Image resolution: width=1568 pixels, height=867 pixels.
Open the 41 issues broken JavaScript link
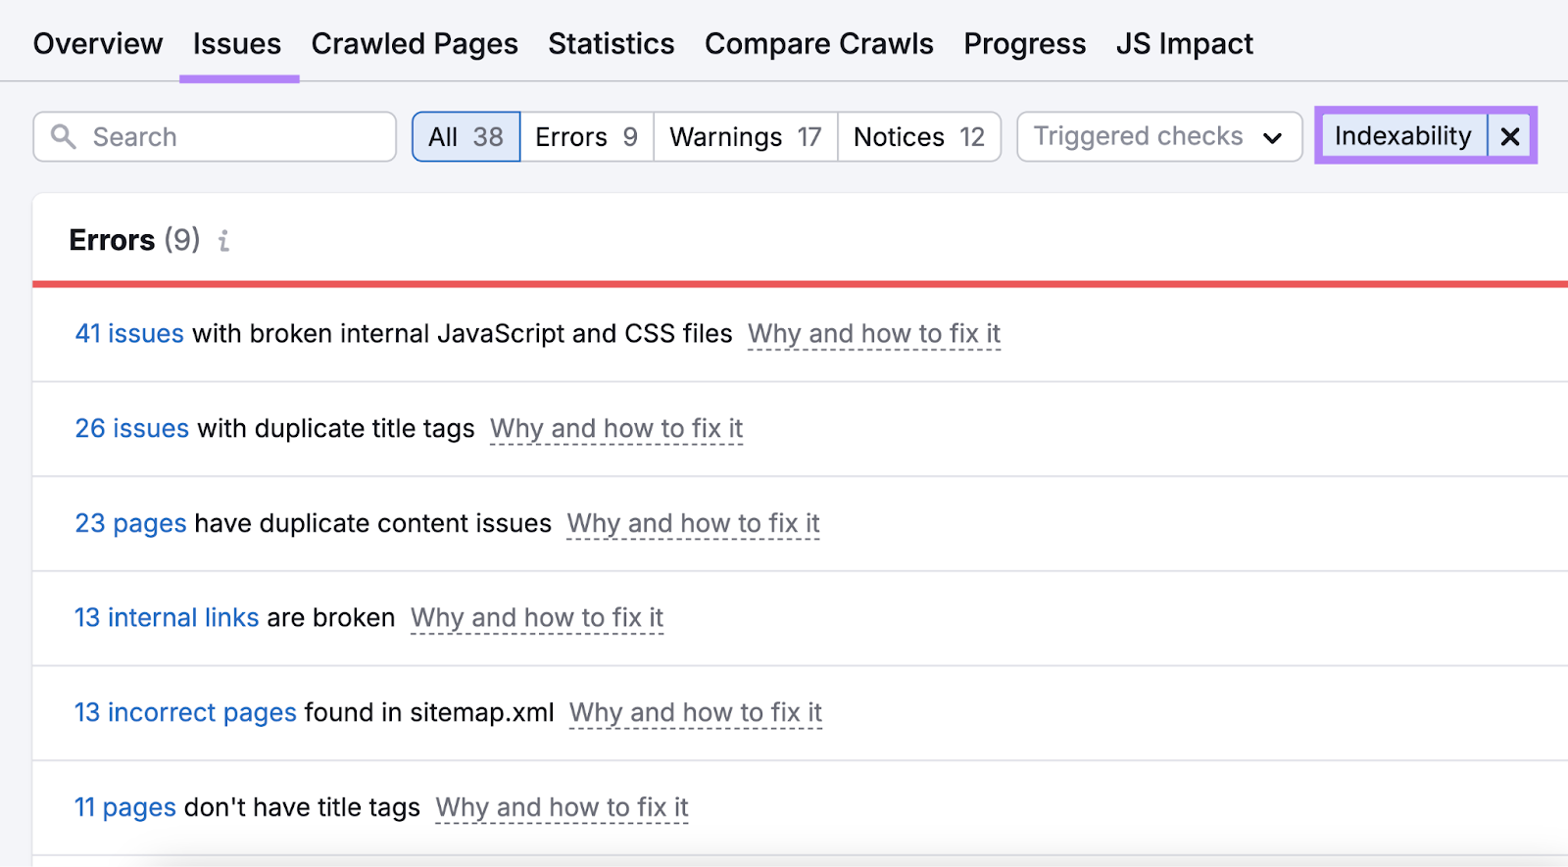pos(128,333)
